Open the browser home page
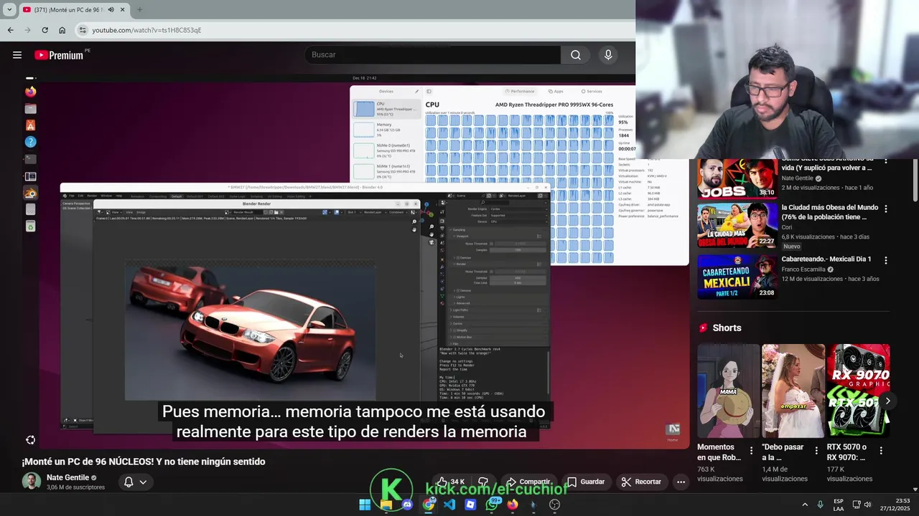Image resolution: width=919 pixels, height=516 pixels. 62,30
